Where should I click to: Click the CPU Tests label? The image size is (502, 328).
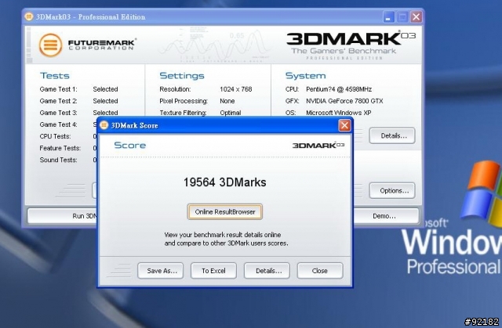55,136
